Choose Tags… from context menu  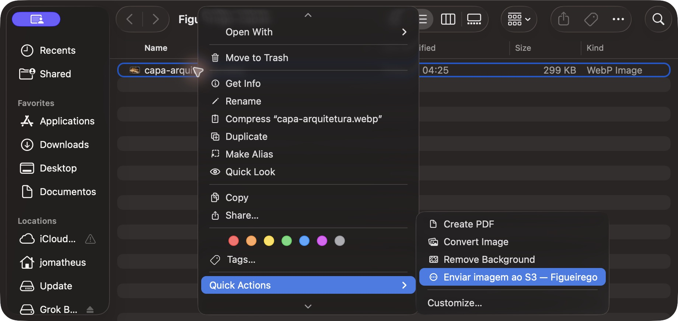308,260
